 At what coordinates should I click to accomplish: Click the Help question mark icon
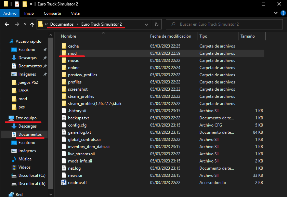[x=283, y=13]
